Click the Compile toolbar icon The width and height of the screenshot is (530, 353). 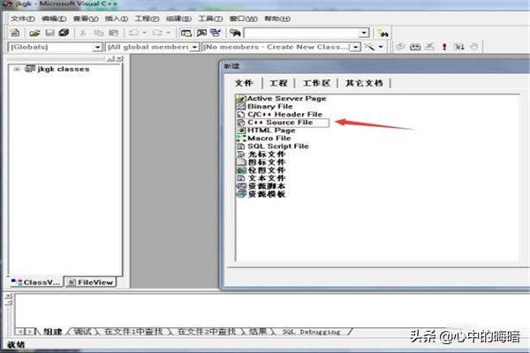click(x=400, y=47)
